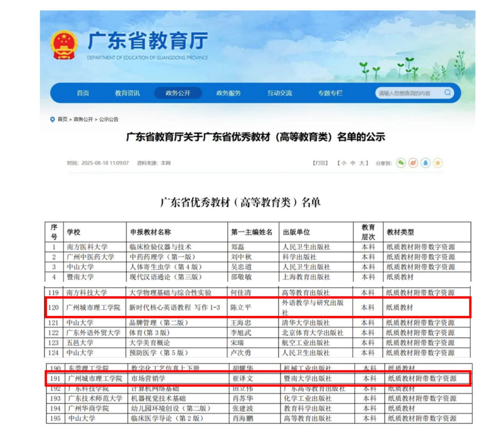Screen dimensions: 499x443
Task: Click the 五邑大学 cell
Action: coord(80,343)
